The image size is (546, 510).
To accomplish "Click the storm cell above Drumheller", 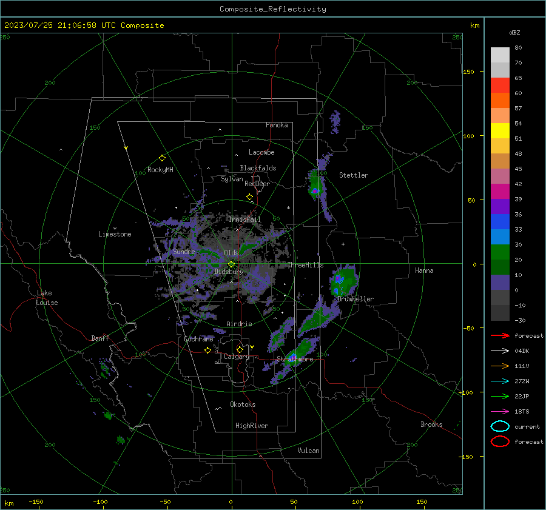I will click(343, 281).
